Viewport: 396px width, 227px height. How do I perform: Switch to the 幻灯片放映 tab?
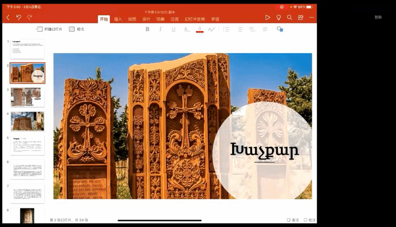pyautogui.click(x=195, y=19)
